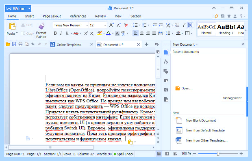This screenshot has height=161, width=252.
Task: Close the Online Templates tab
Action: 91,44
